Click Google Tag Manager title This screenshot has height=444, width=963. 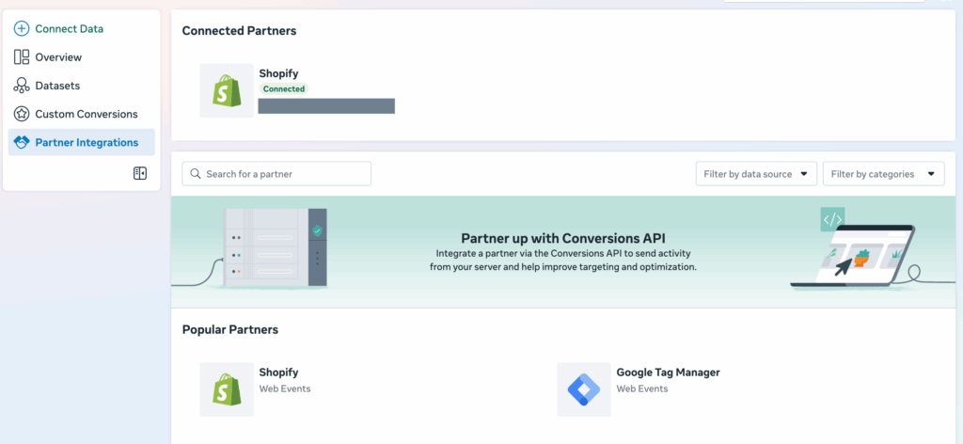(669, 373)
